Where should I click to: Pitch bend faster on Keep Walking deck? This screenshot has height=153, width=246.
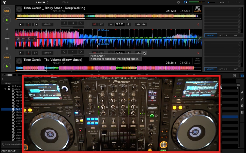coord(144,24)
